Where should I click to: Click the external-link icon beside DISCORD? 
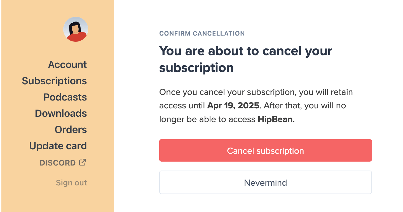pos(82,162)
